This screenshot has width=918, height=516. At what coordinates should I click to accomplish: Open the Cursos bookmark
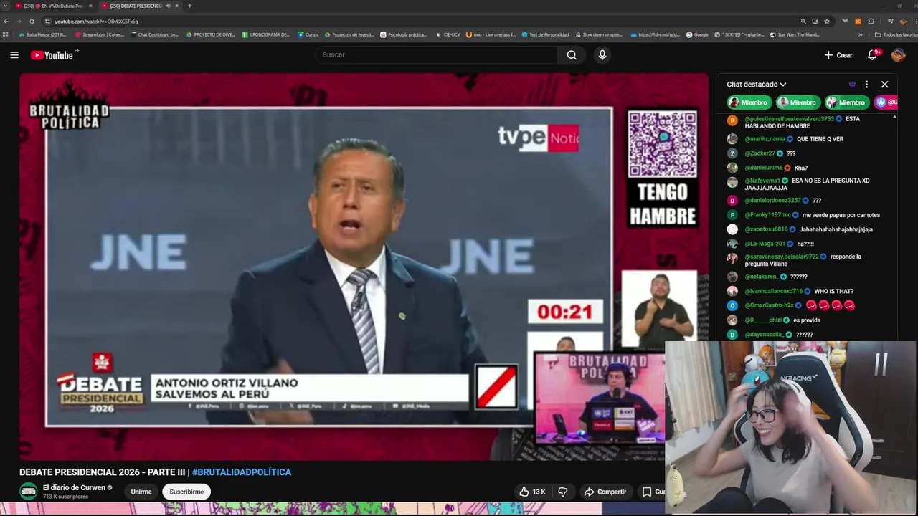pyautogui.click(x=308, y=34)
